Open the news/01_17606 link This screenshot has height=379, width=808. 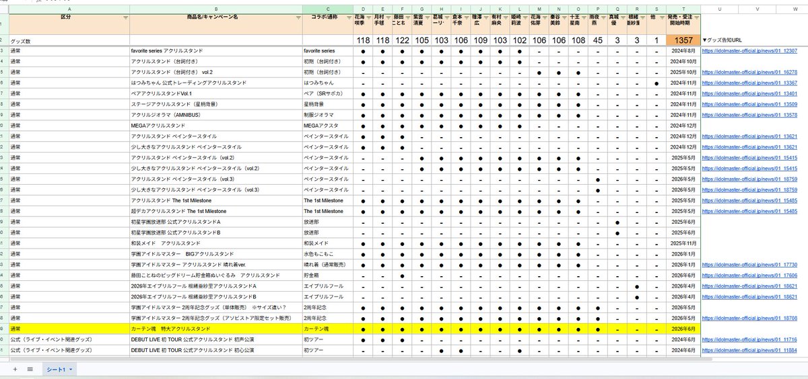point(749,276)
